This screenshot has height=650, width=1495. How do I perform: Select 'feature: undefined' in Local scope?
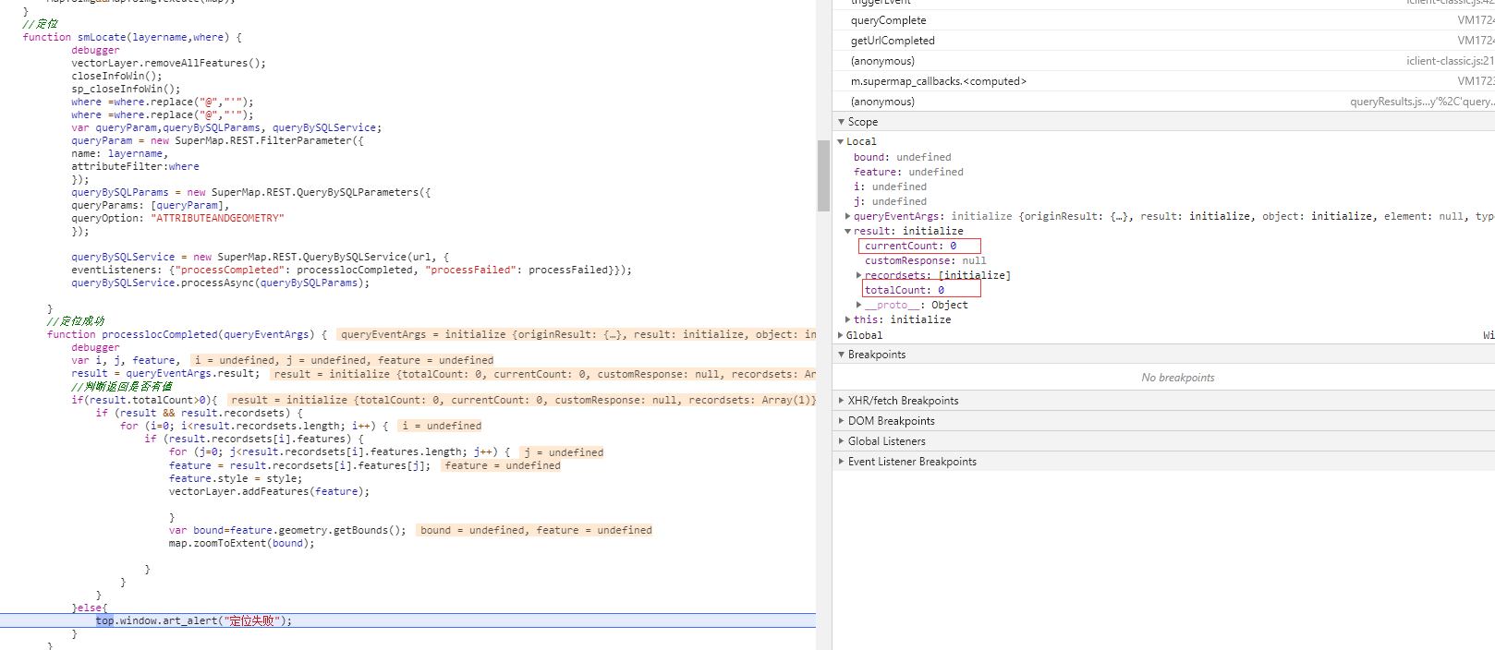click(908, 172)
